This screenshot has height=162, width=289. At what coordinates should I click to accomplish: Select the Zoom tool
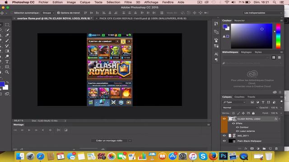[7, 72]
